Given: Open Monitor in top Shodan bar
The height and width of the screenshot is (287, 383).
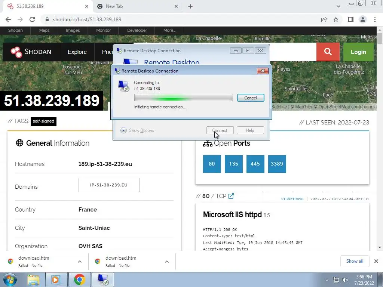Looking at the screenshot, I should [103, 30].
